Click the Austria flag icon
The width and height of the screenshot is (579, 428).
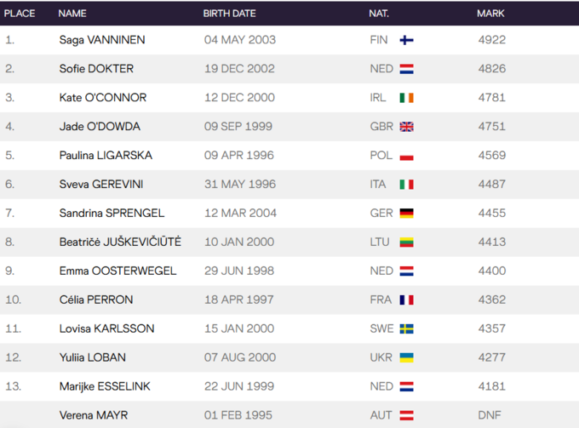(x=407, y=416)
